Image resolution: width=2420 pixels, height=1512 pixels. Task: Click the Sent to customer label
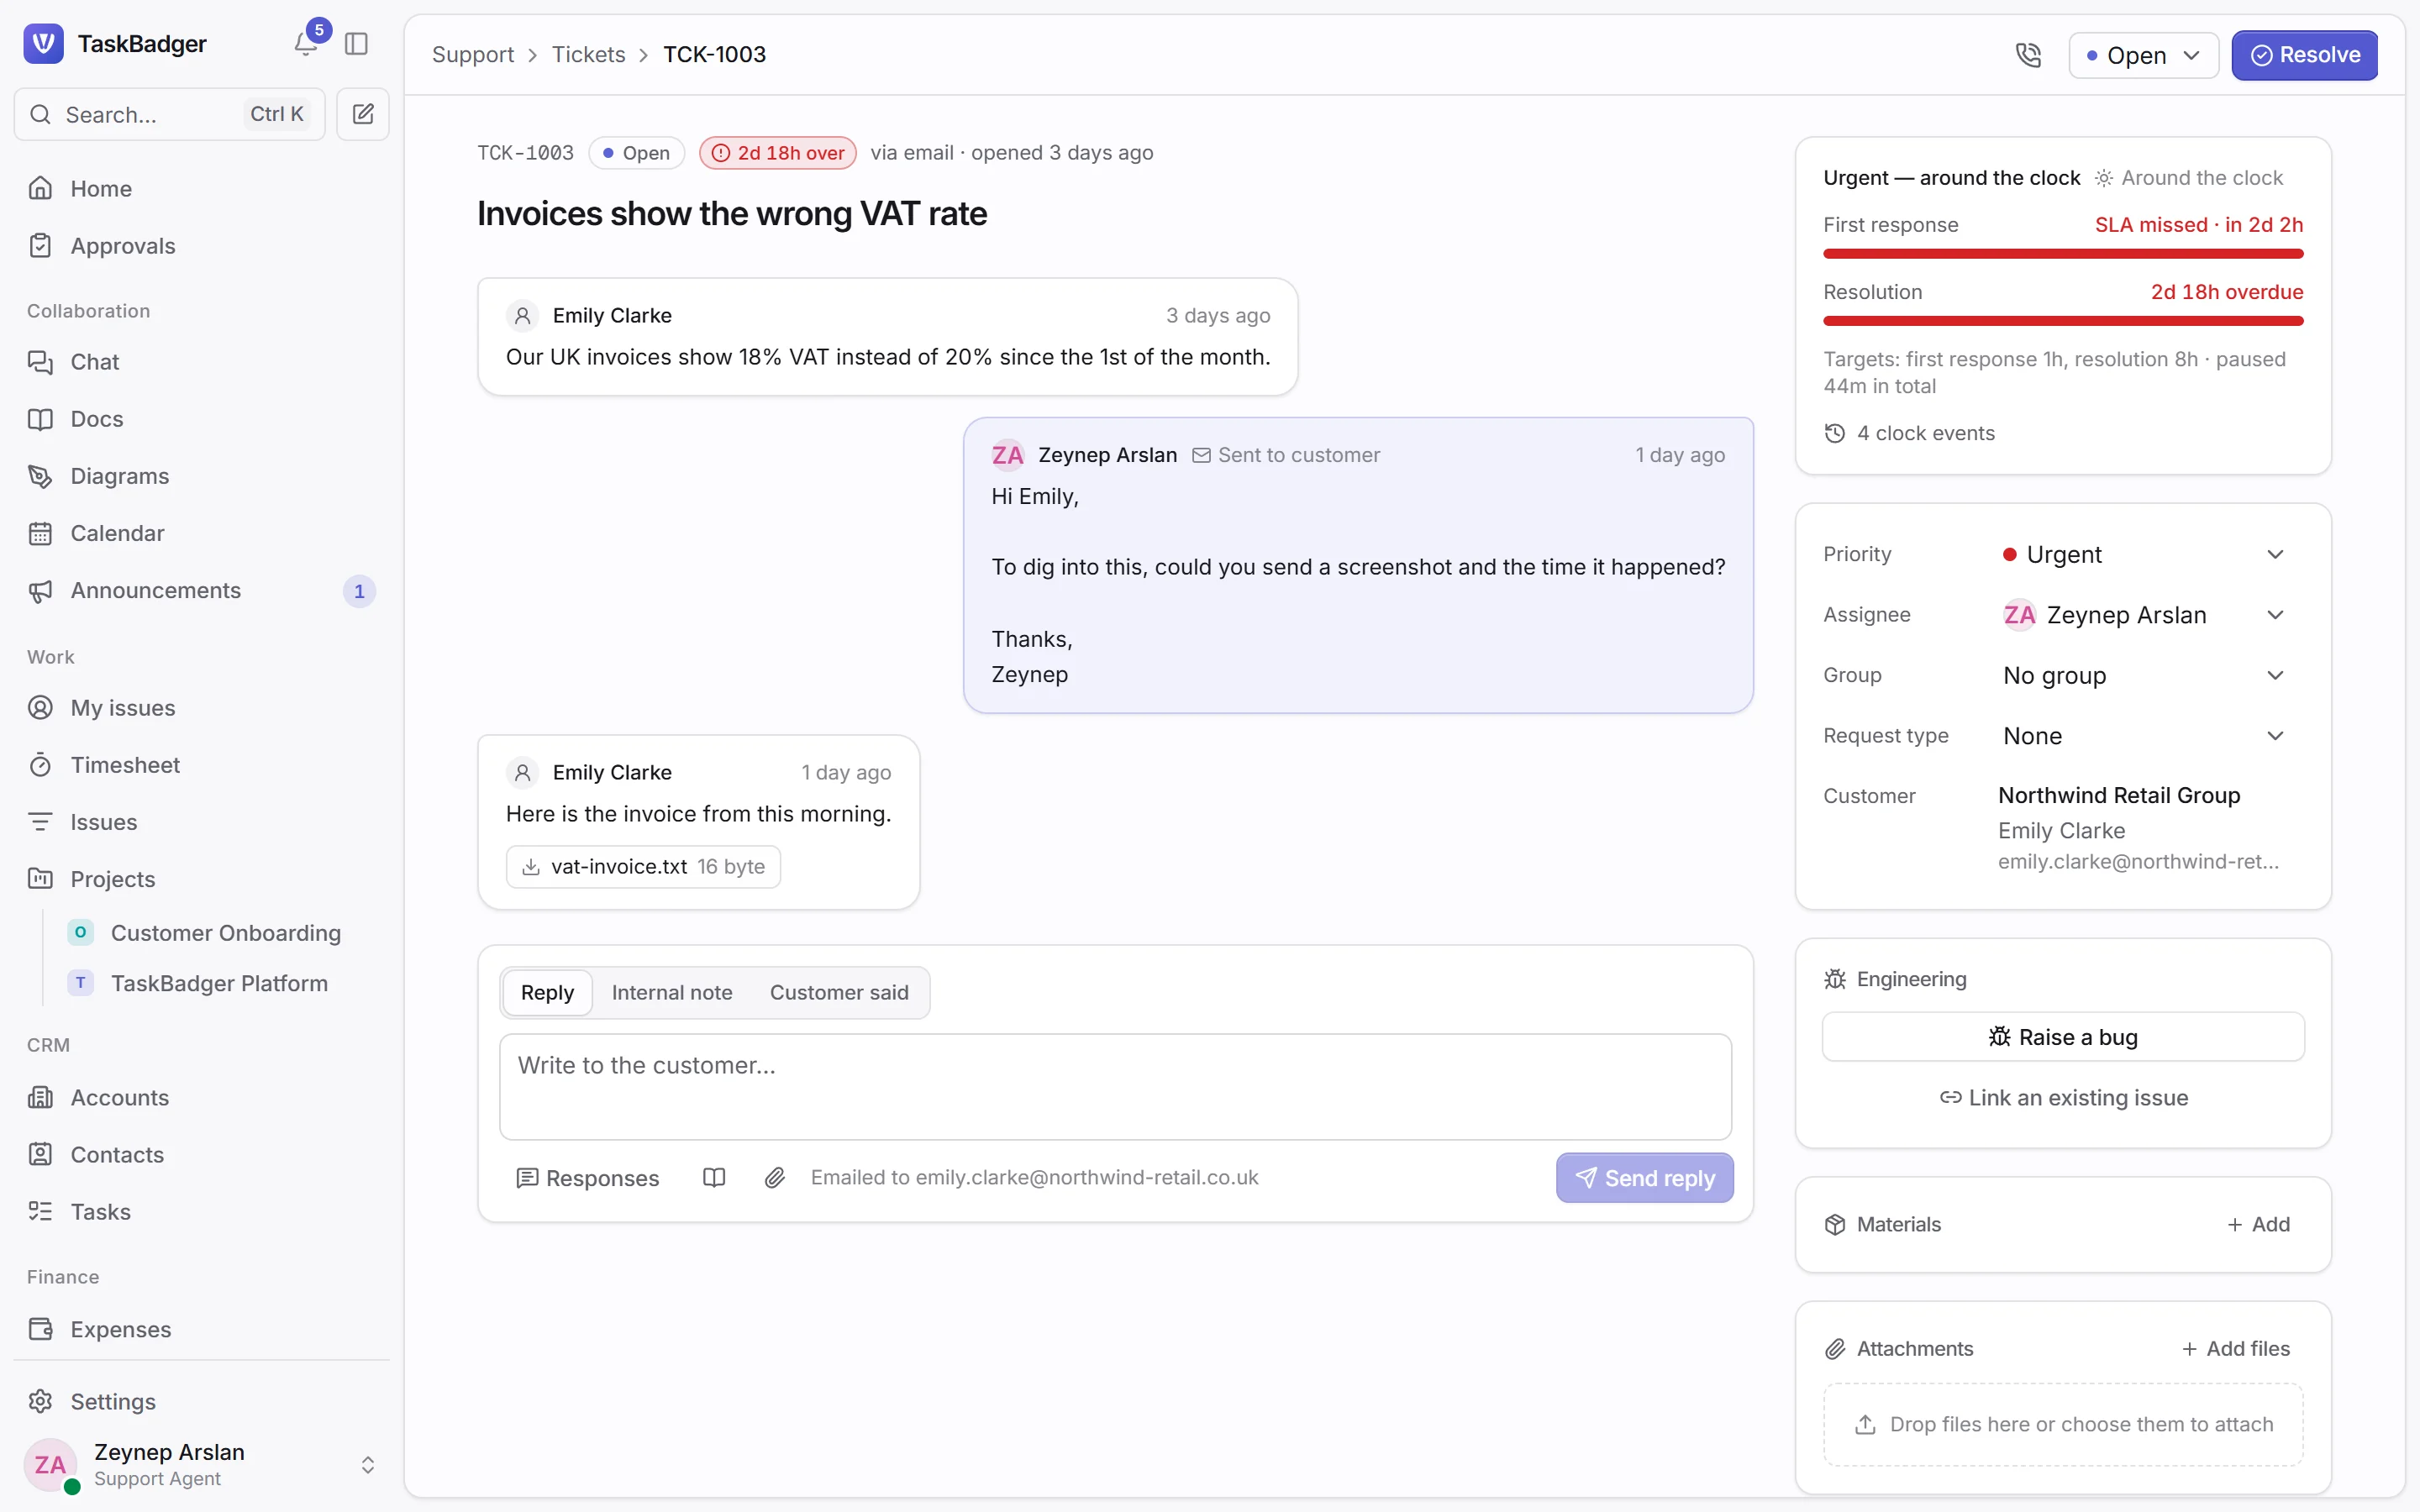[1286, 455]
